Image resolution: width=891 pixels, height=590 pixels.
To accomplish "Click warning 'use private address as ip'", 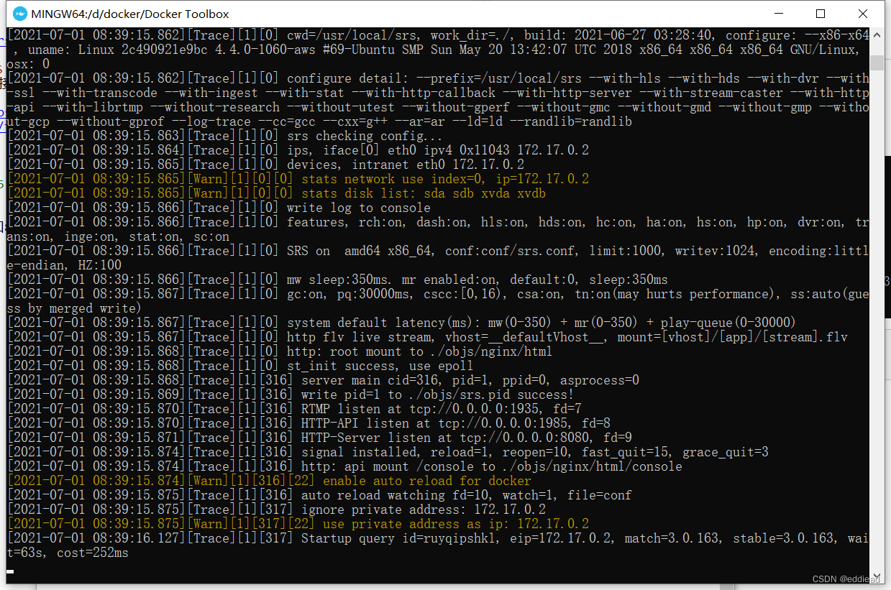I will point(298,524).
